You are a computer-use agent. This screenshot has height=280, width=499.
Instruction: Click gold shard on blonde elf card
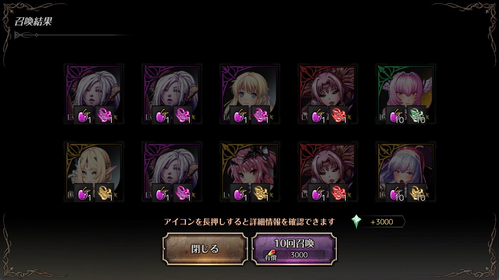pyautogui.click(x=104, y=193)
